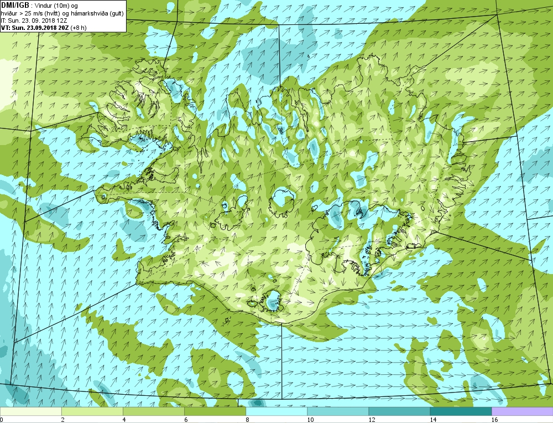The height and width of the screenshot is (423, 553).
Task: Click the legend scale label '10'
Action: click(x=310, y=420)
